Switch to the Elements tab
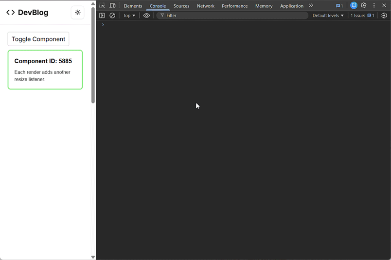Screen dimensions: 391x260 (133, 6)
